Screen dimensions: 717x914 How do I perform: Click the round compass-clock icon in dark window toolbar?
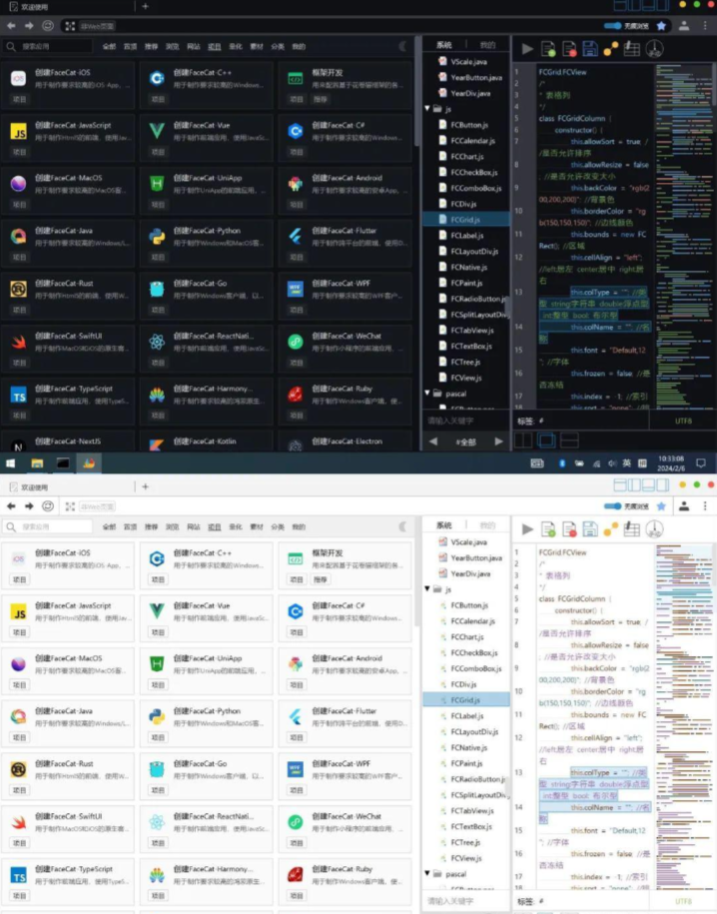[x=654, y=49]
